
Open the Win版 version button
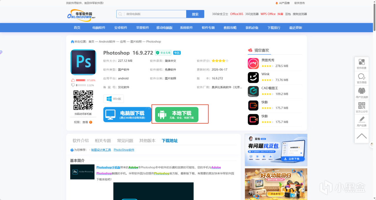pos(114,99)
